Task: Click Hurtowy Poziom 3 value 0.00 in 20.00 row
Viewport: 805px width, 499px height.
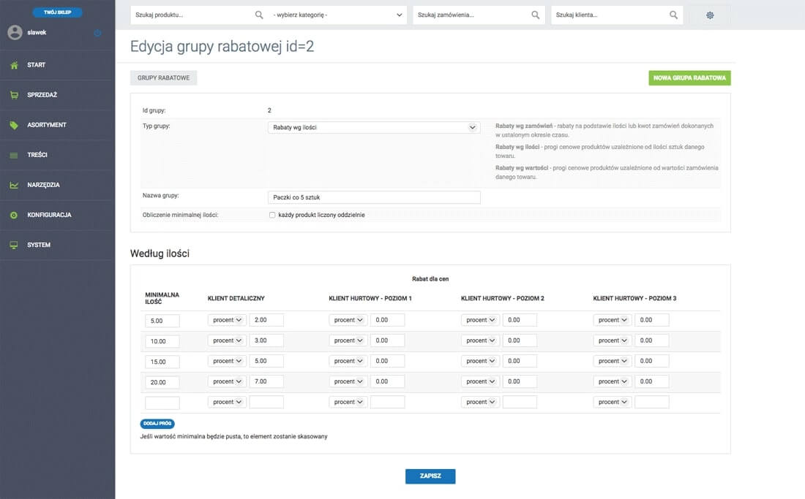Action: click(x=652, y=381)
